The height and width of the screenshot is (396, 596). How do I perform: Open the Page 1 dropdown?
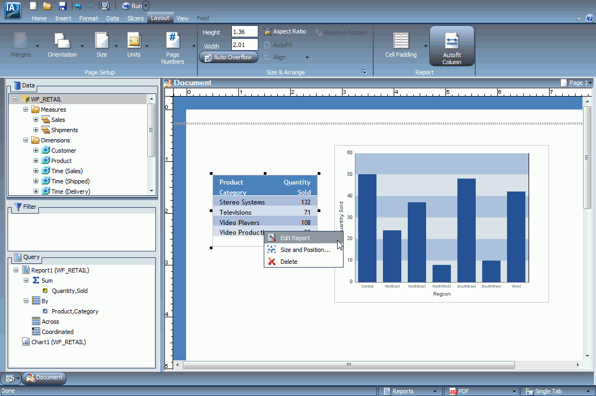tap(577, 83)
